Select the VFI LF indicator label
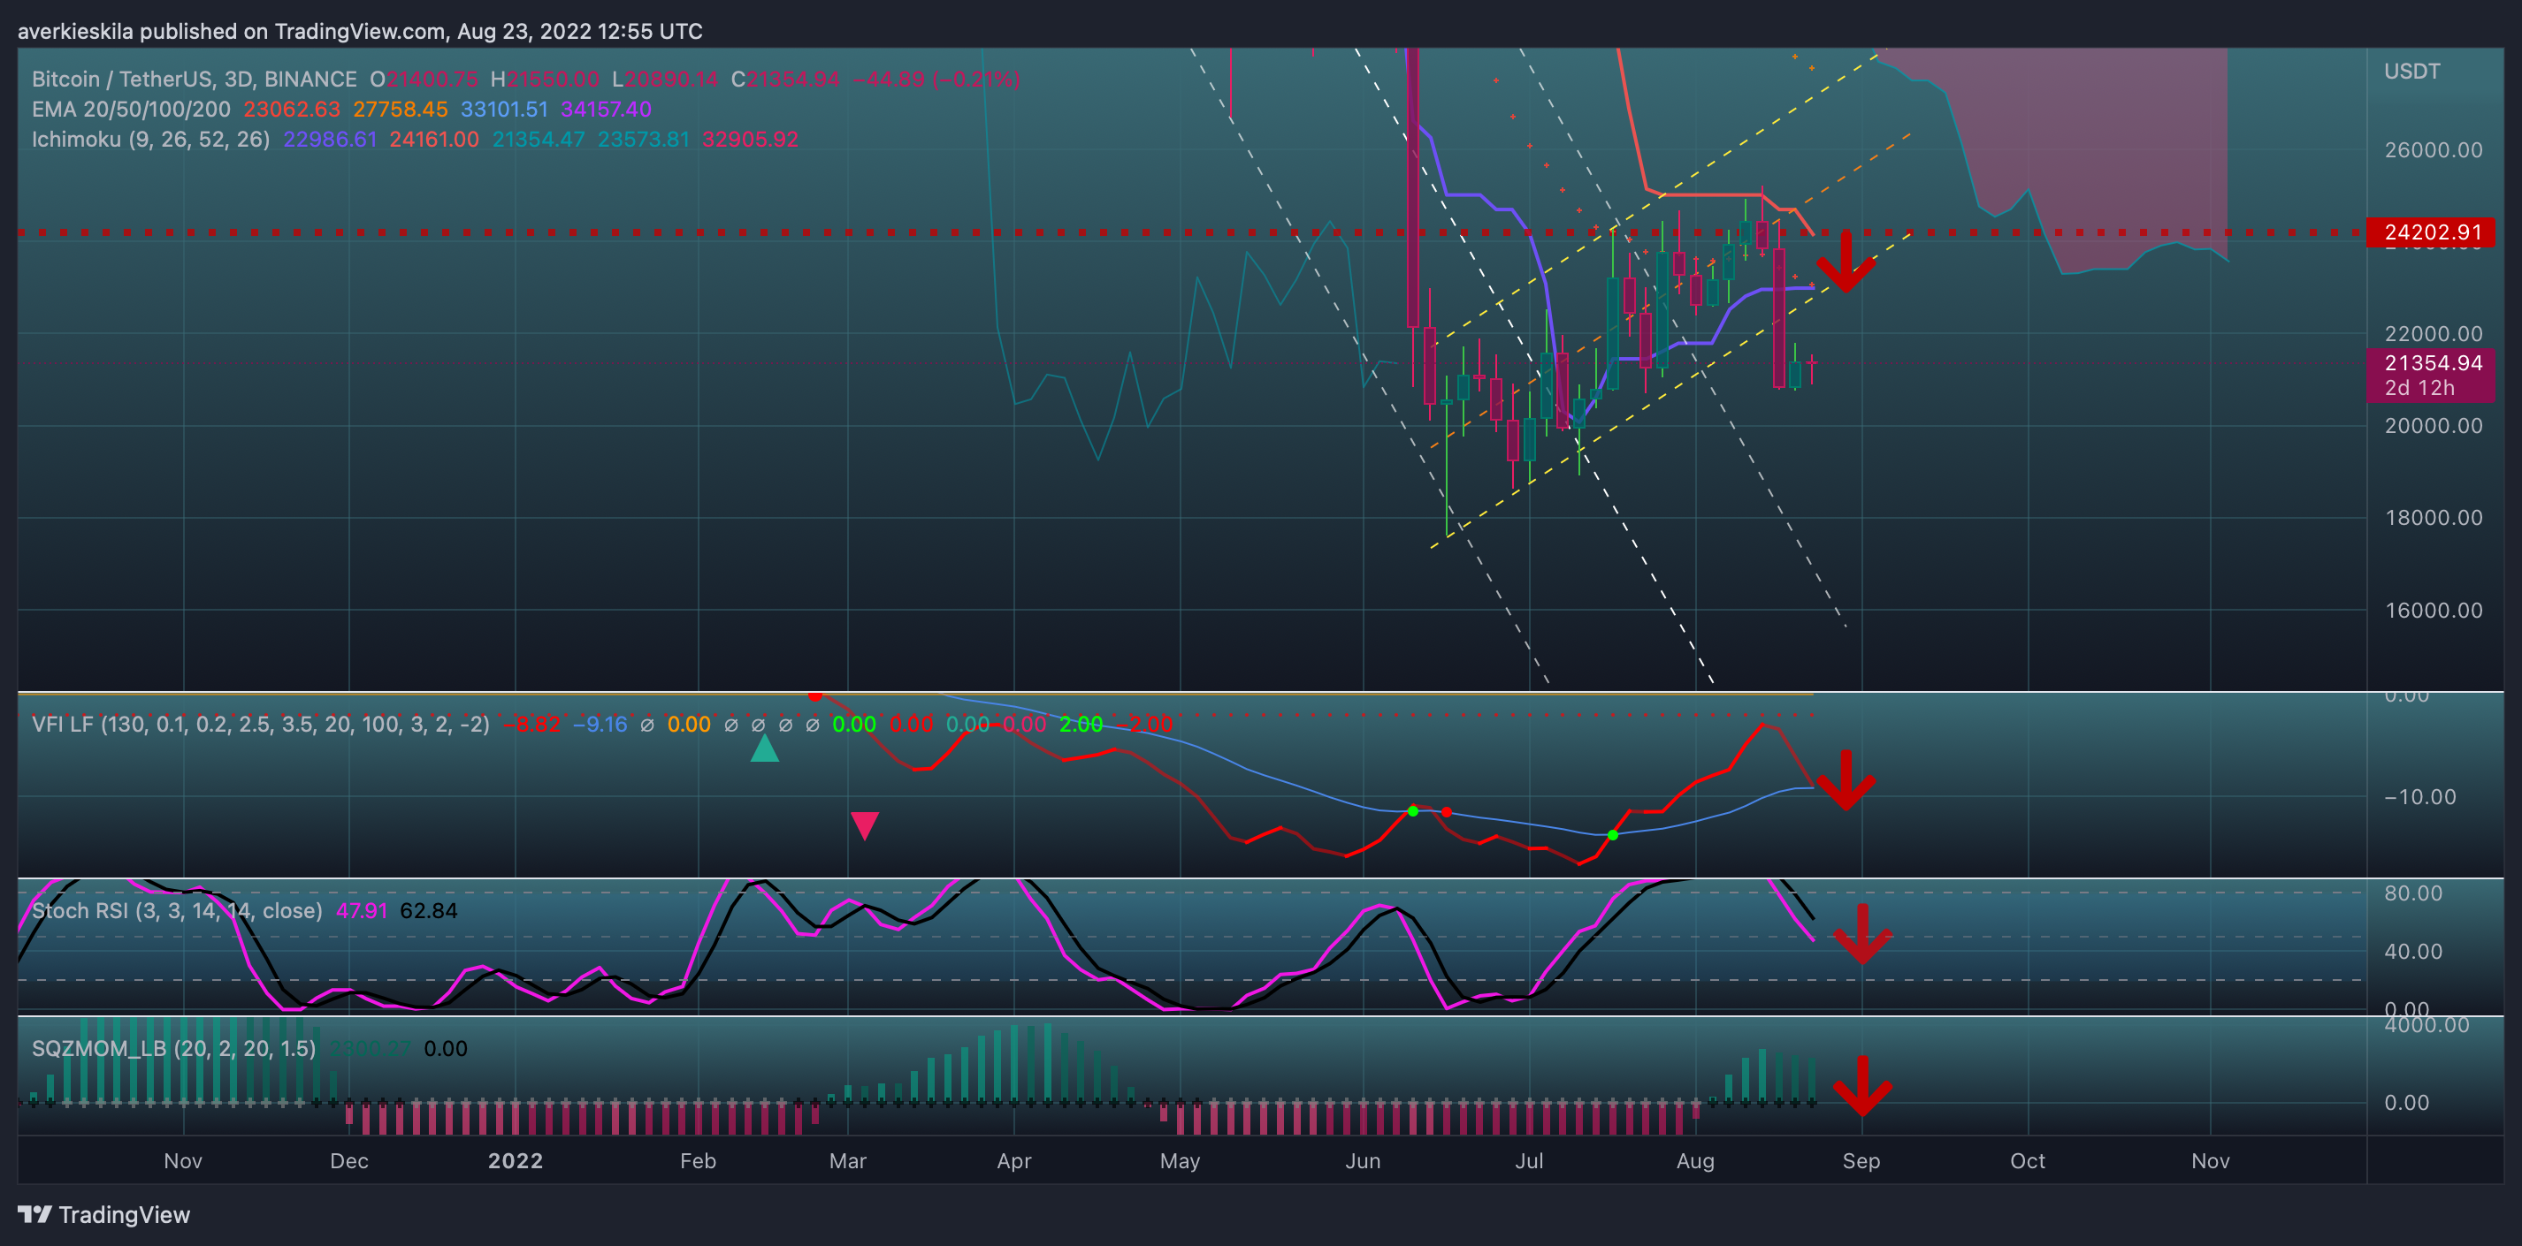This screenshot has width=2522, height=1246. [x=260, y=725]
